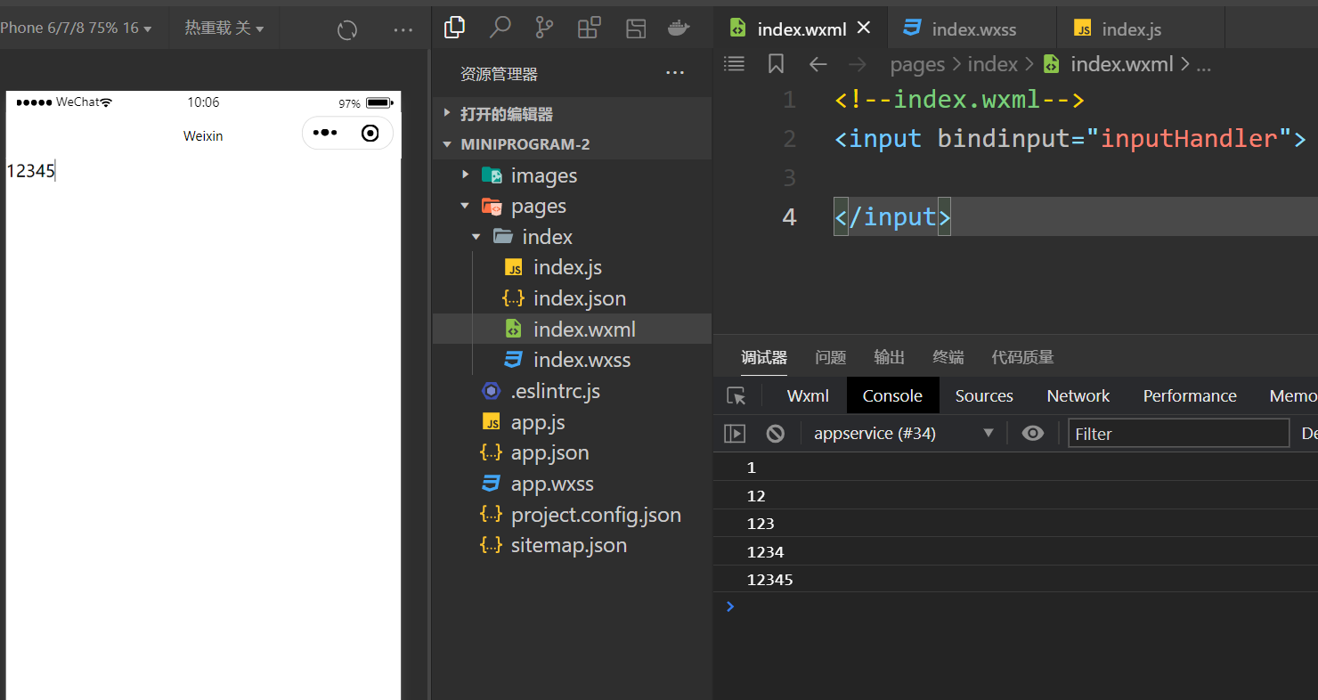The height and width of the screenshot is (700, 1318).
Task: Select 问题 panel tab
Action: coord(830,357)
